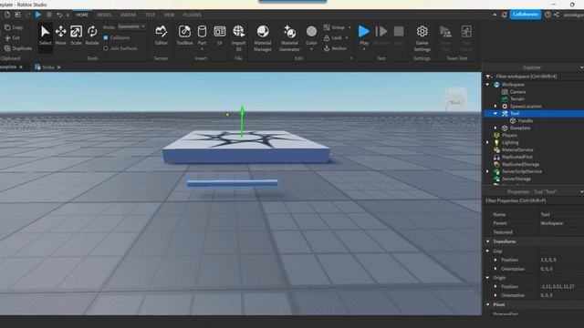Expand the SpawnLocation node
This screenshot has height=328, width=584.
tap(495, 106)
